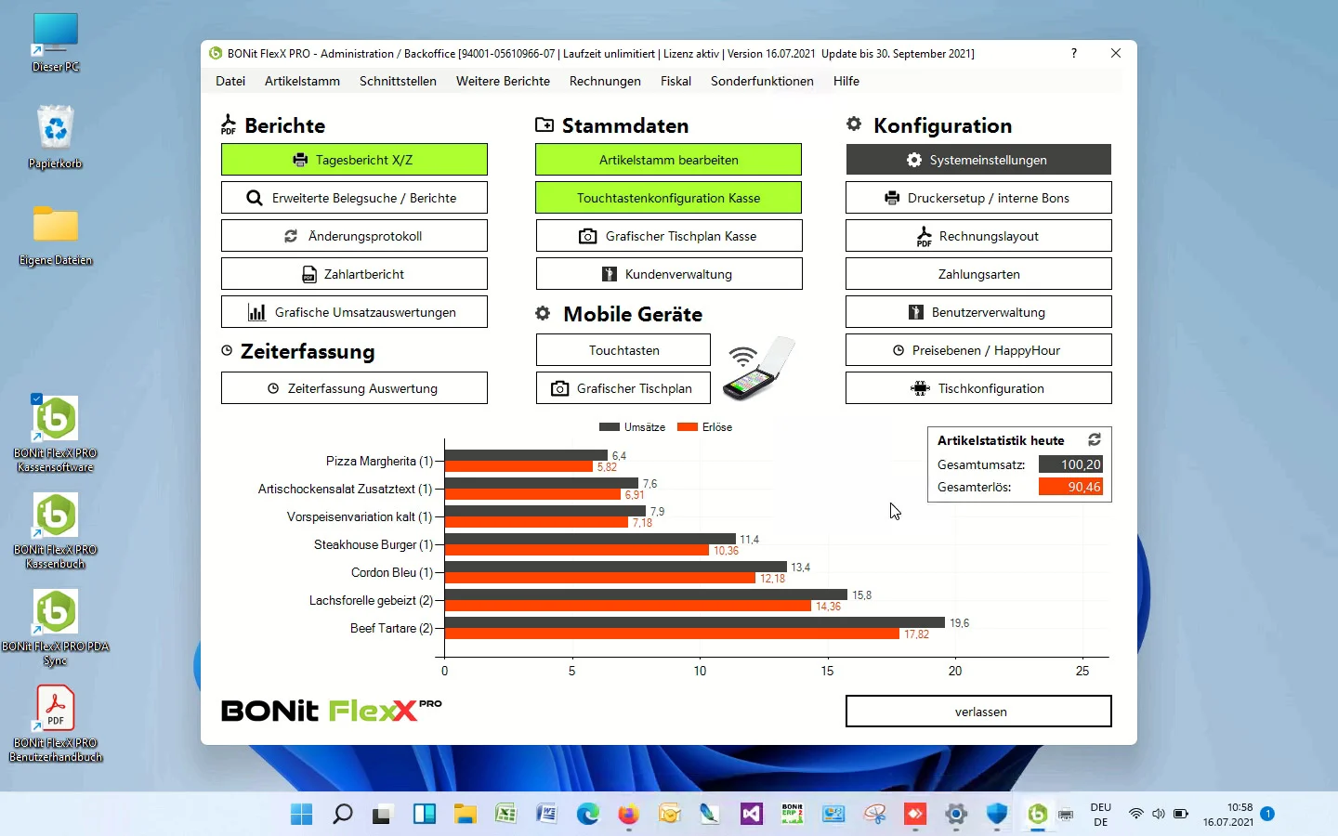
Task: Expand the Fiskal menu
Action: coord(676,82)
